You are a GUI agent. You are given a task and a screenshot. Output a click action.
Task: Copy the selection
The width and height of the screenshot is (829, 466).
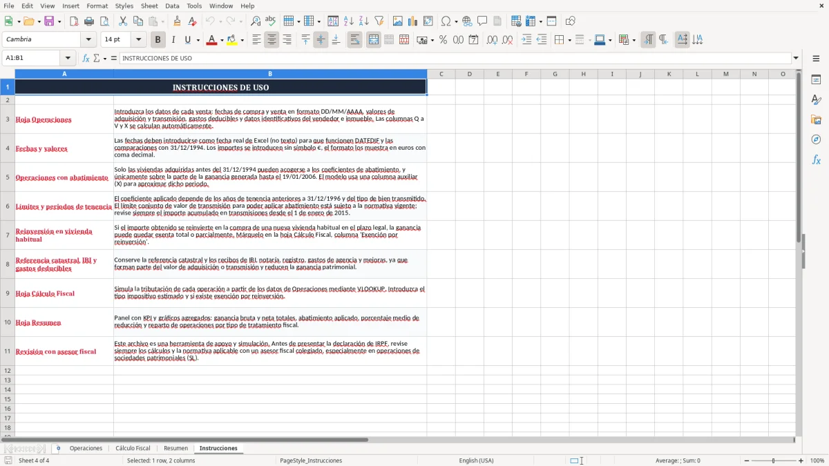(138, 21)
